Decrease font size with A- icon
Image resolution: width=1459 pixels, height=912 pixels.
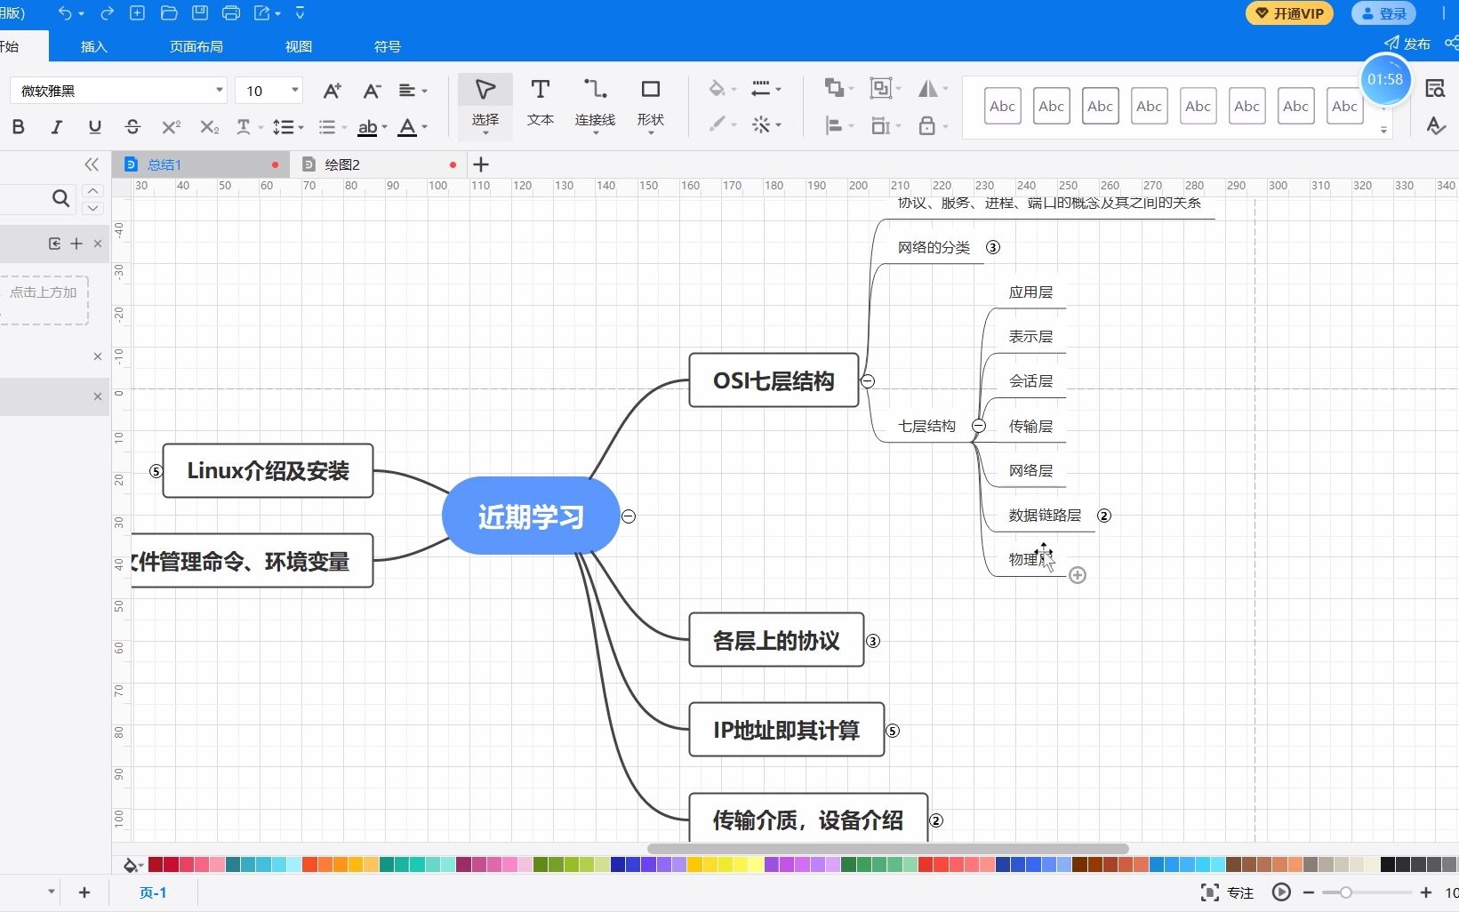tap(372, 90)
